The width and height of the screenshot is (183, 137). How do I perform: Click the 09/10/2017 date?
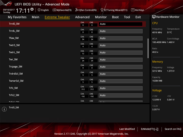[9, 10]
